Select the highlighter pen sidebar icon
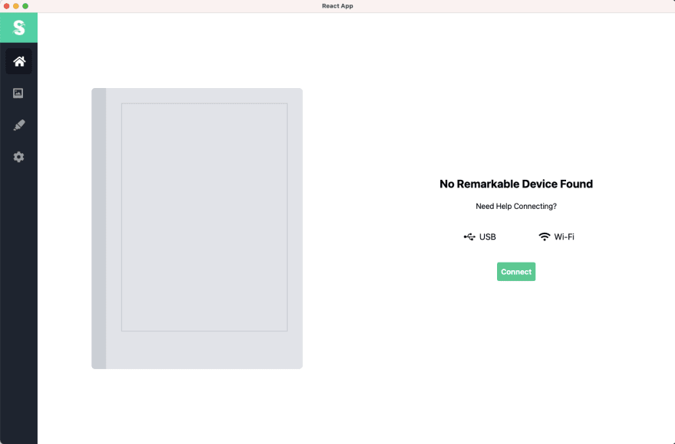Image resolution: width=675 pixels, height=444 pixels. pyautogui.click(x=19, y=125)
